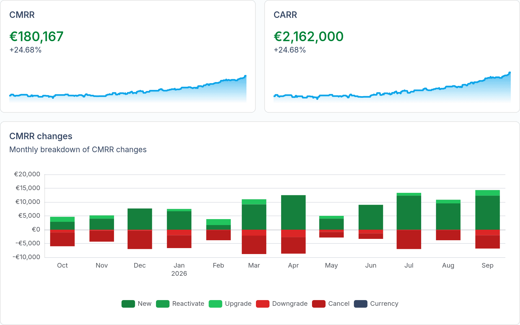Click the CARR card title
The height and width of the screenshot is (325, 520).
point(285,15)
